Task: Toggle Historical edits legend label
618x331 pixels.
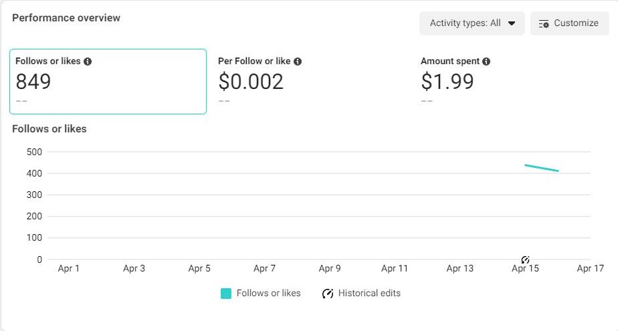Action: pos(369,294)
